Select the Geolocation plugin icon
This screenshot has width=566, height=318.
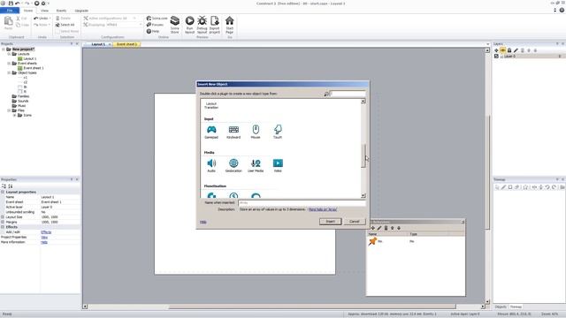233,163
